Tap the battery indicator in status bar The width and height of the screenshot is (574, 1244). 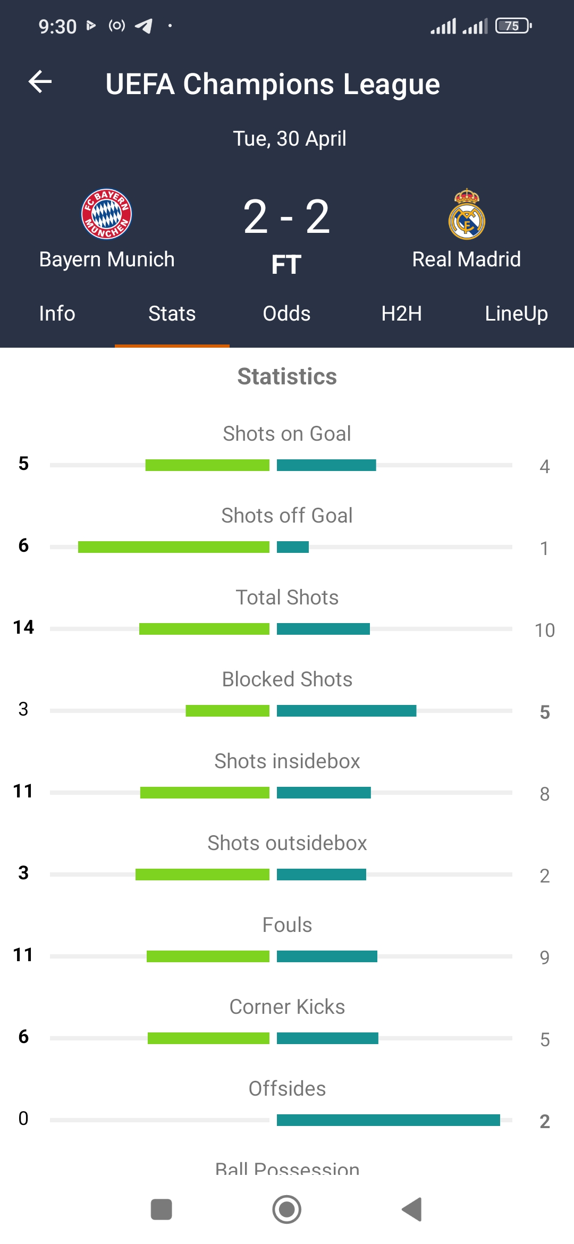[x=513, y=26]
